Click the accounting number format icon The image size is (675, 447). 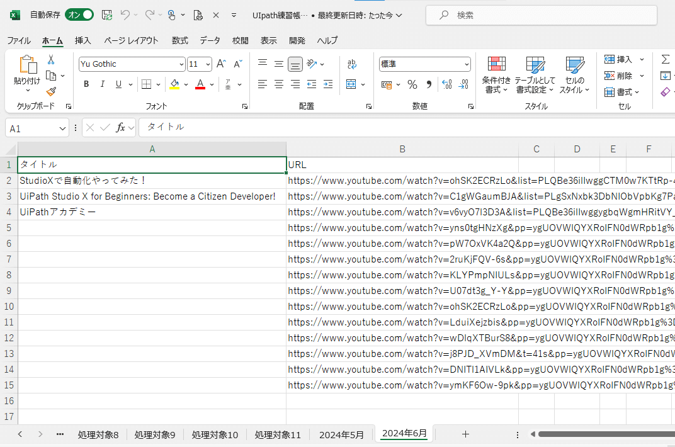click(x=387, y=84)
